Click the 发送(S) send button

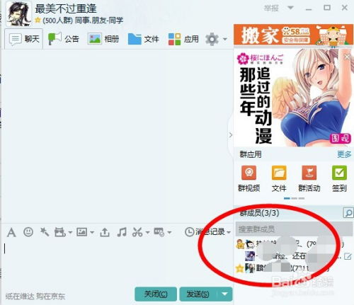(198, 294)
